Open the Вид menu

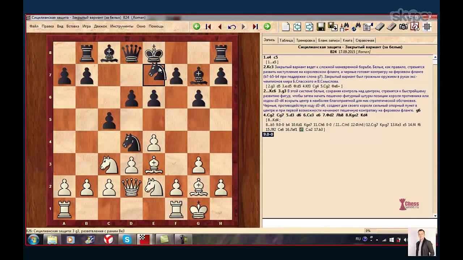point(60,26)
